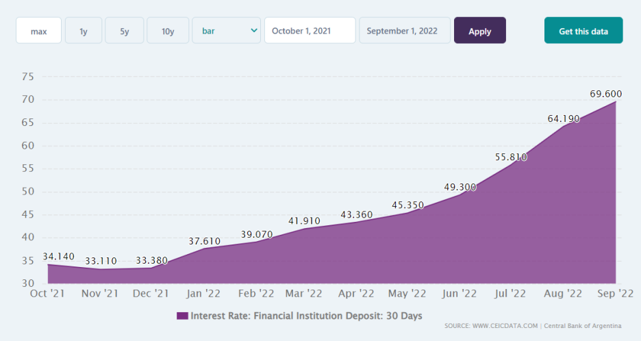Click the Aug '22 axis label

(x=563, y=293)
